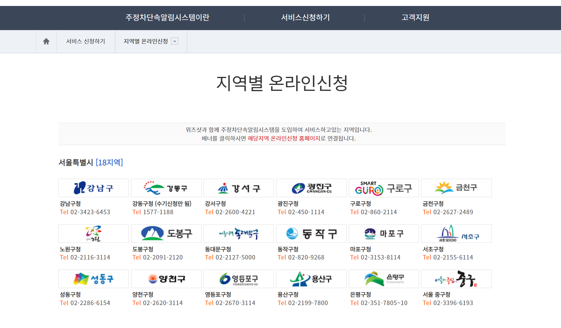Open the 강남구 logo banner
Viewport: 561px width, 328px height.
coord(94,188)
